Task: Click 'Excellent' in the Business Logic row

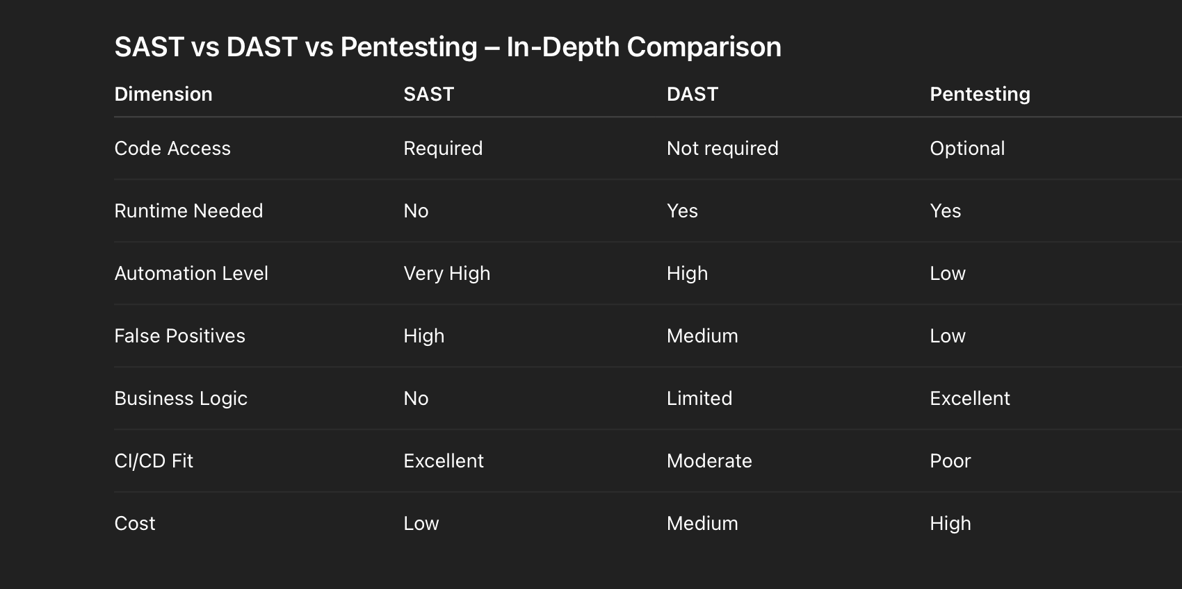Action: point(970,399)
